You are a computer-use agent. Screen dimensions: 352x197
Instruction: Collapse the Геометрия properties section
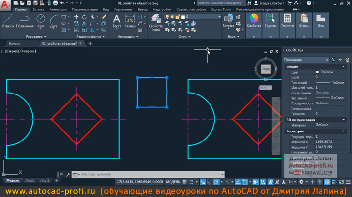(x=344, y=131)
